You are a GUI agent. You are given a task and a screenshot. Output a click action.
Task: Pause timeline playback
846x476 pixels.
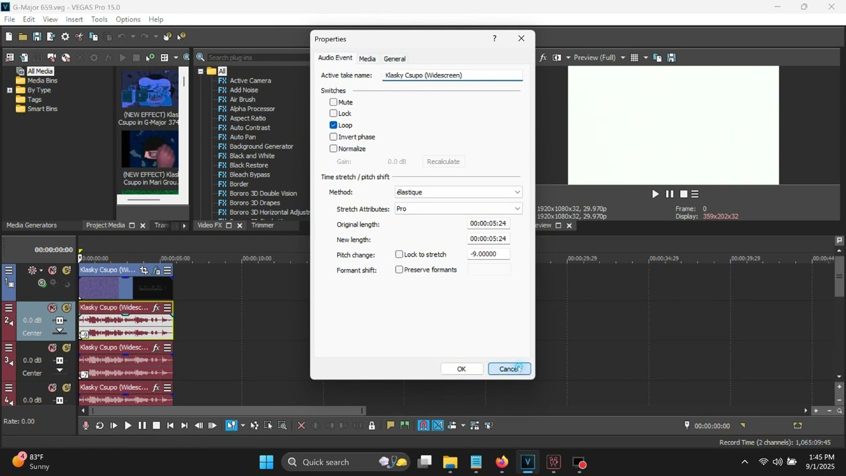142,426
